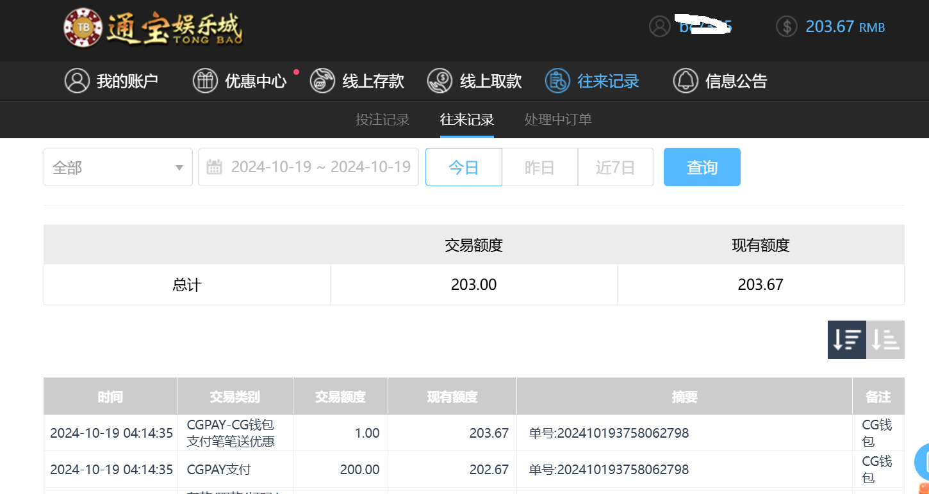Image resolution: width=929 pixels, height=494 pixels.
Task: Click the Tong Bao casino logo
Action: coord(153,29)
